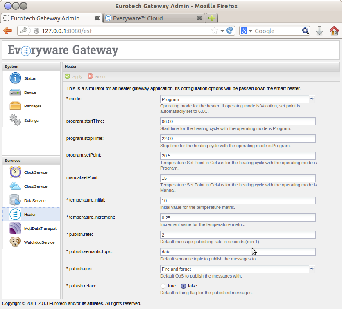The width and height of the screenshot is (342, 309).
Task: Click the program.setPoint field
Action: pyautogui.click(x=238, y=156)
